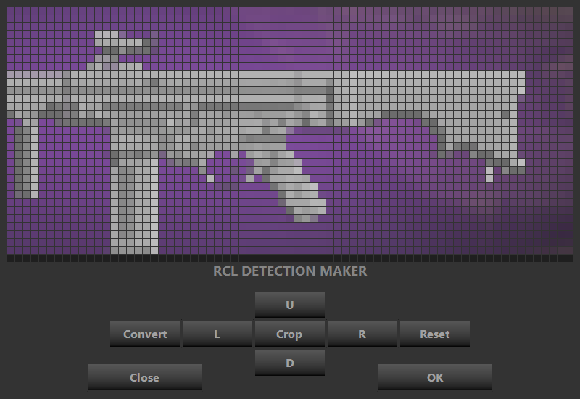Close the RCL Detection Maker dialog
Image resolution: width=580 pixels, height=399 pixels.
144,377
